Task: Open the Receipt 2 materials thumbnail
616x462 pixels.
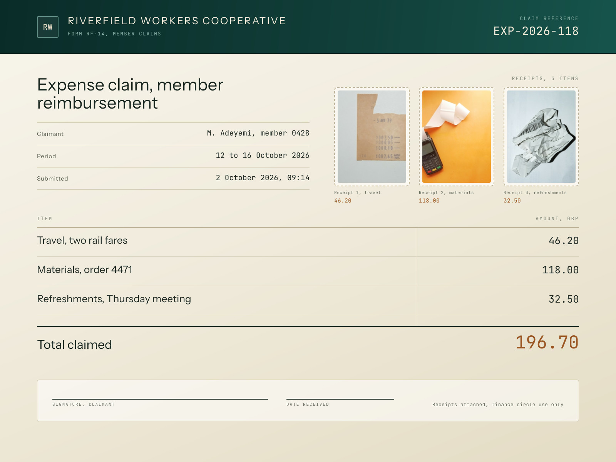Action: pyautogui.click(x=457, y=137)
